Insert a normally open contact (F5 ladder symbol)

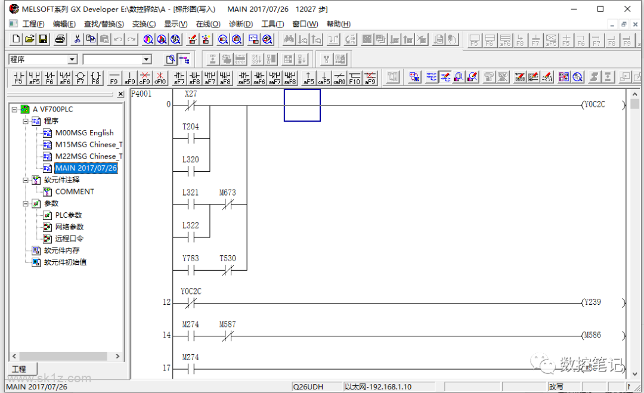18,77
